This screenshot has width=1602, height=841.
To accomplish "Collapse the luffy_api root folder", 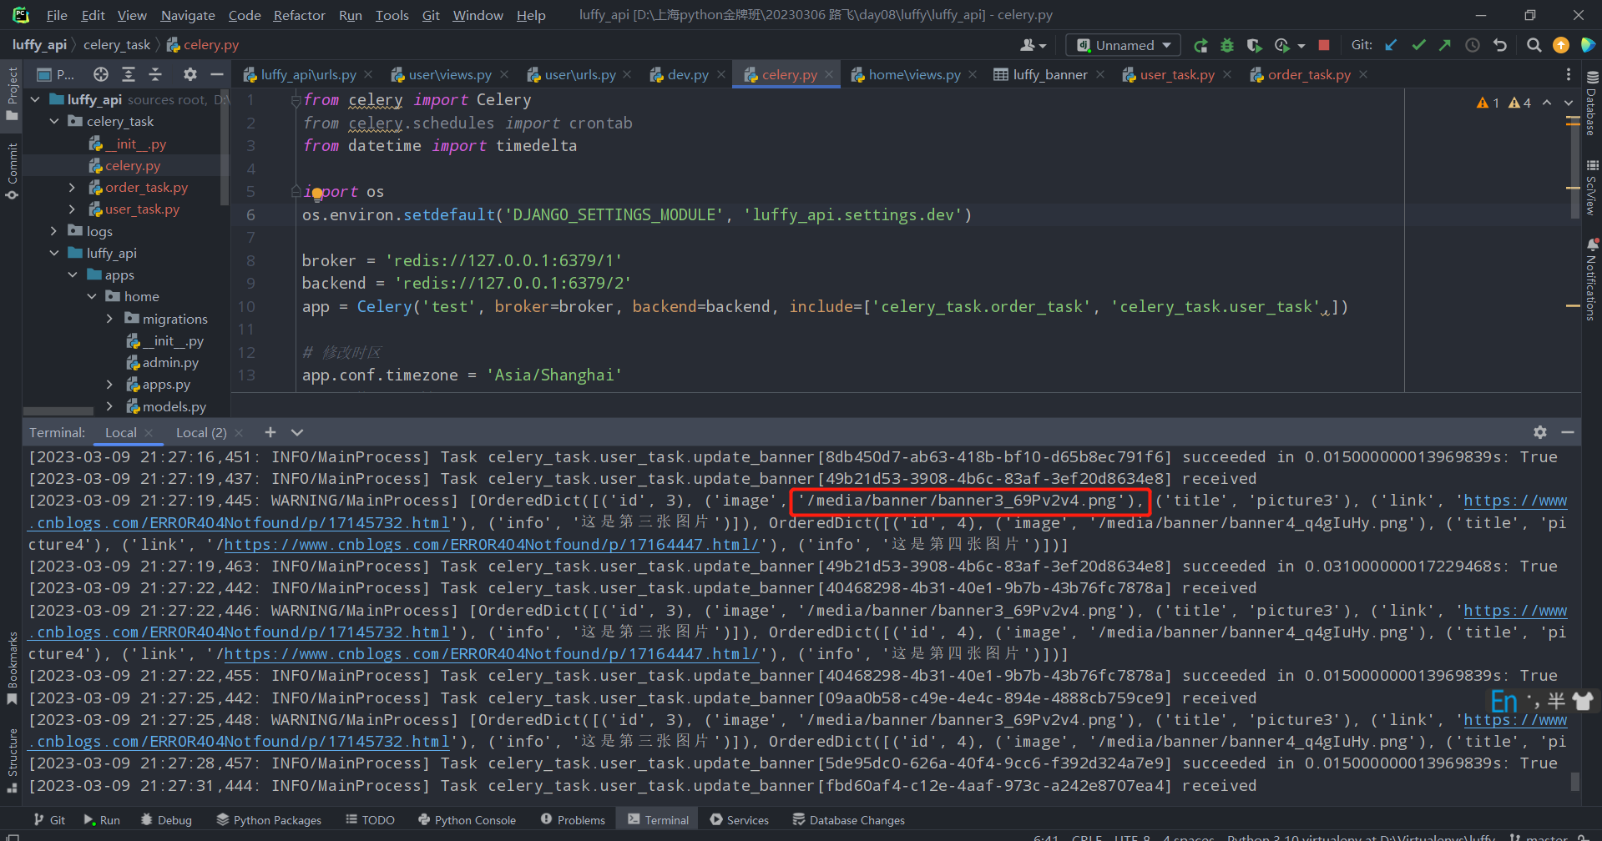I will click(x=35, y=99).
